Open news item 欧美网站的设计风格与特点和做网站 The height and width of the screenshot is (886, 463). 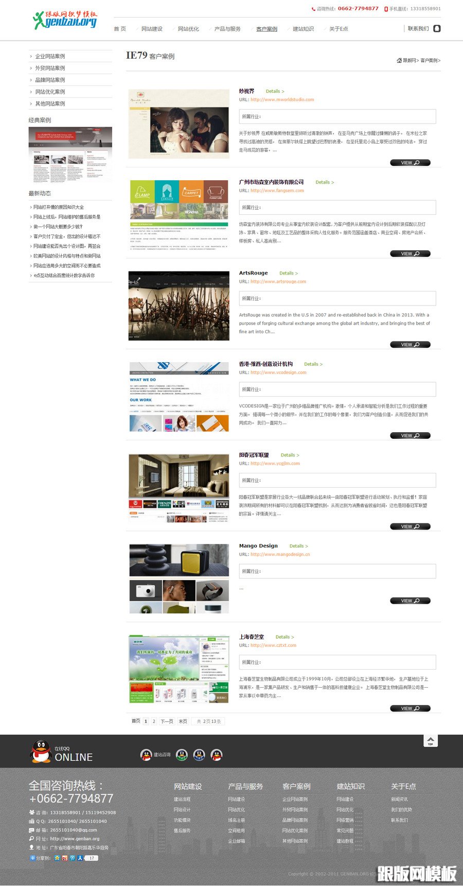67,256
